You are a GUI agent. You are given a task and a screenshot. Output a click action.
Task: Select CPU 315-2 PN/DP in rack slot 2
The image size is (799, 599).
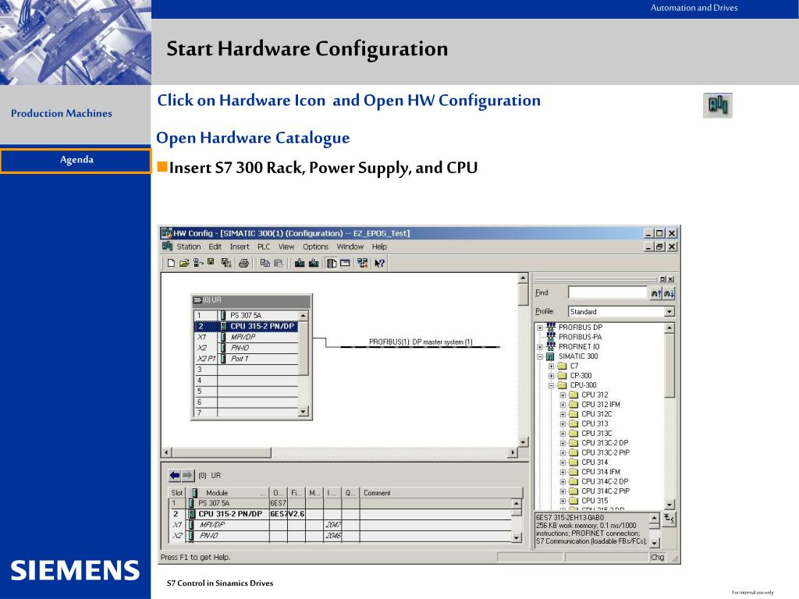pyautogui.click(x=246, y=326)
